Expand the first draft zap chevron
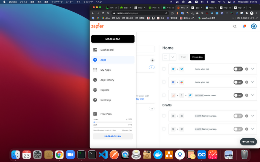Screen dimensions: 260x162 click(x=252, y=116)
